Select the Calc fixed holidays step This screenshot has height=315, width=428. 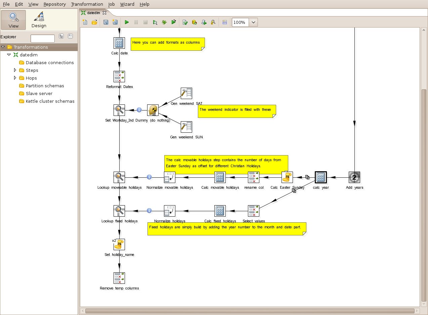[x=220, y=211]
